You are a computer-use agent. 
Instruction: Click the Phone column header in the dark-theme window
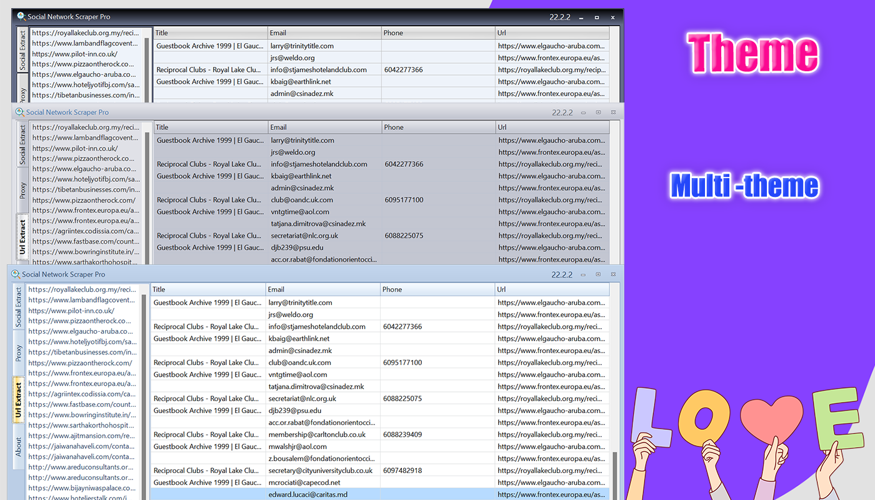pos(439,33)
